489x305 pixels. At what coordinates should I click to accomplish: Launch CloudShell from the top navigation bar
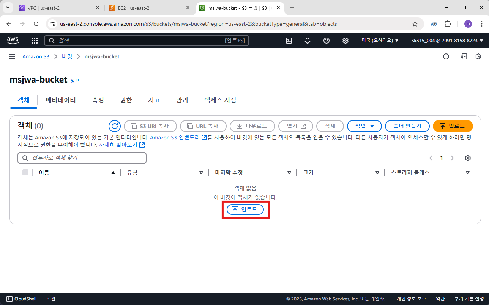click(289, 41)
